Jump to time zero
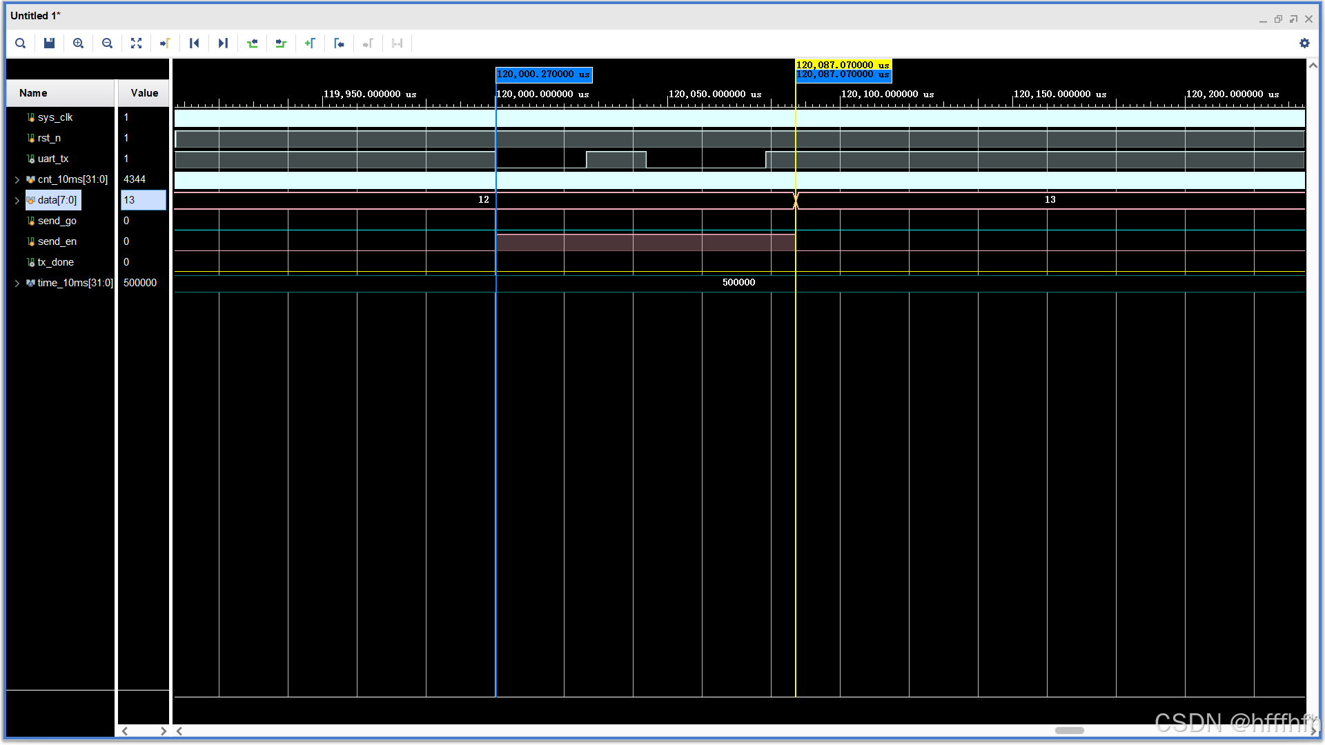This screenshot has width=1325, height=745. click(194, 43)
